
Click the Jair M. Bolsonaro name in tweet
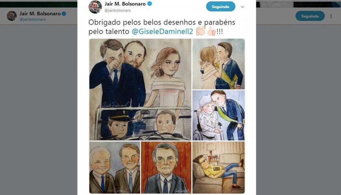point(125,4)
